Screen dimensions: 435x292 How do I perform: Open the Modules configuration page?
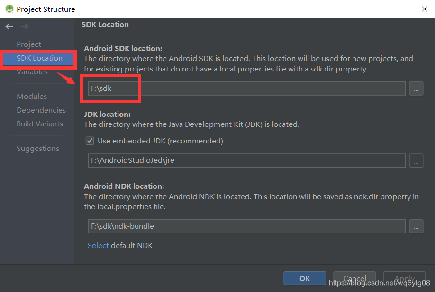(x=31, y=96)
